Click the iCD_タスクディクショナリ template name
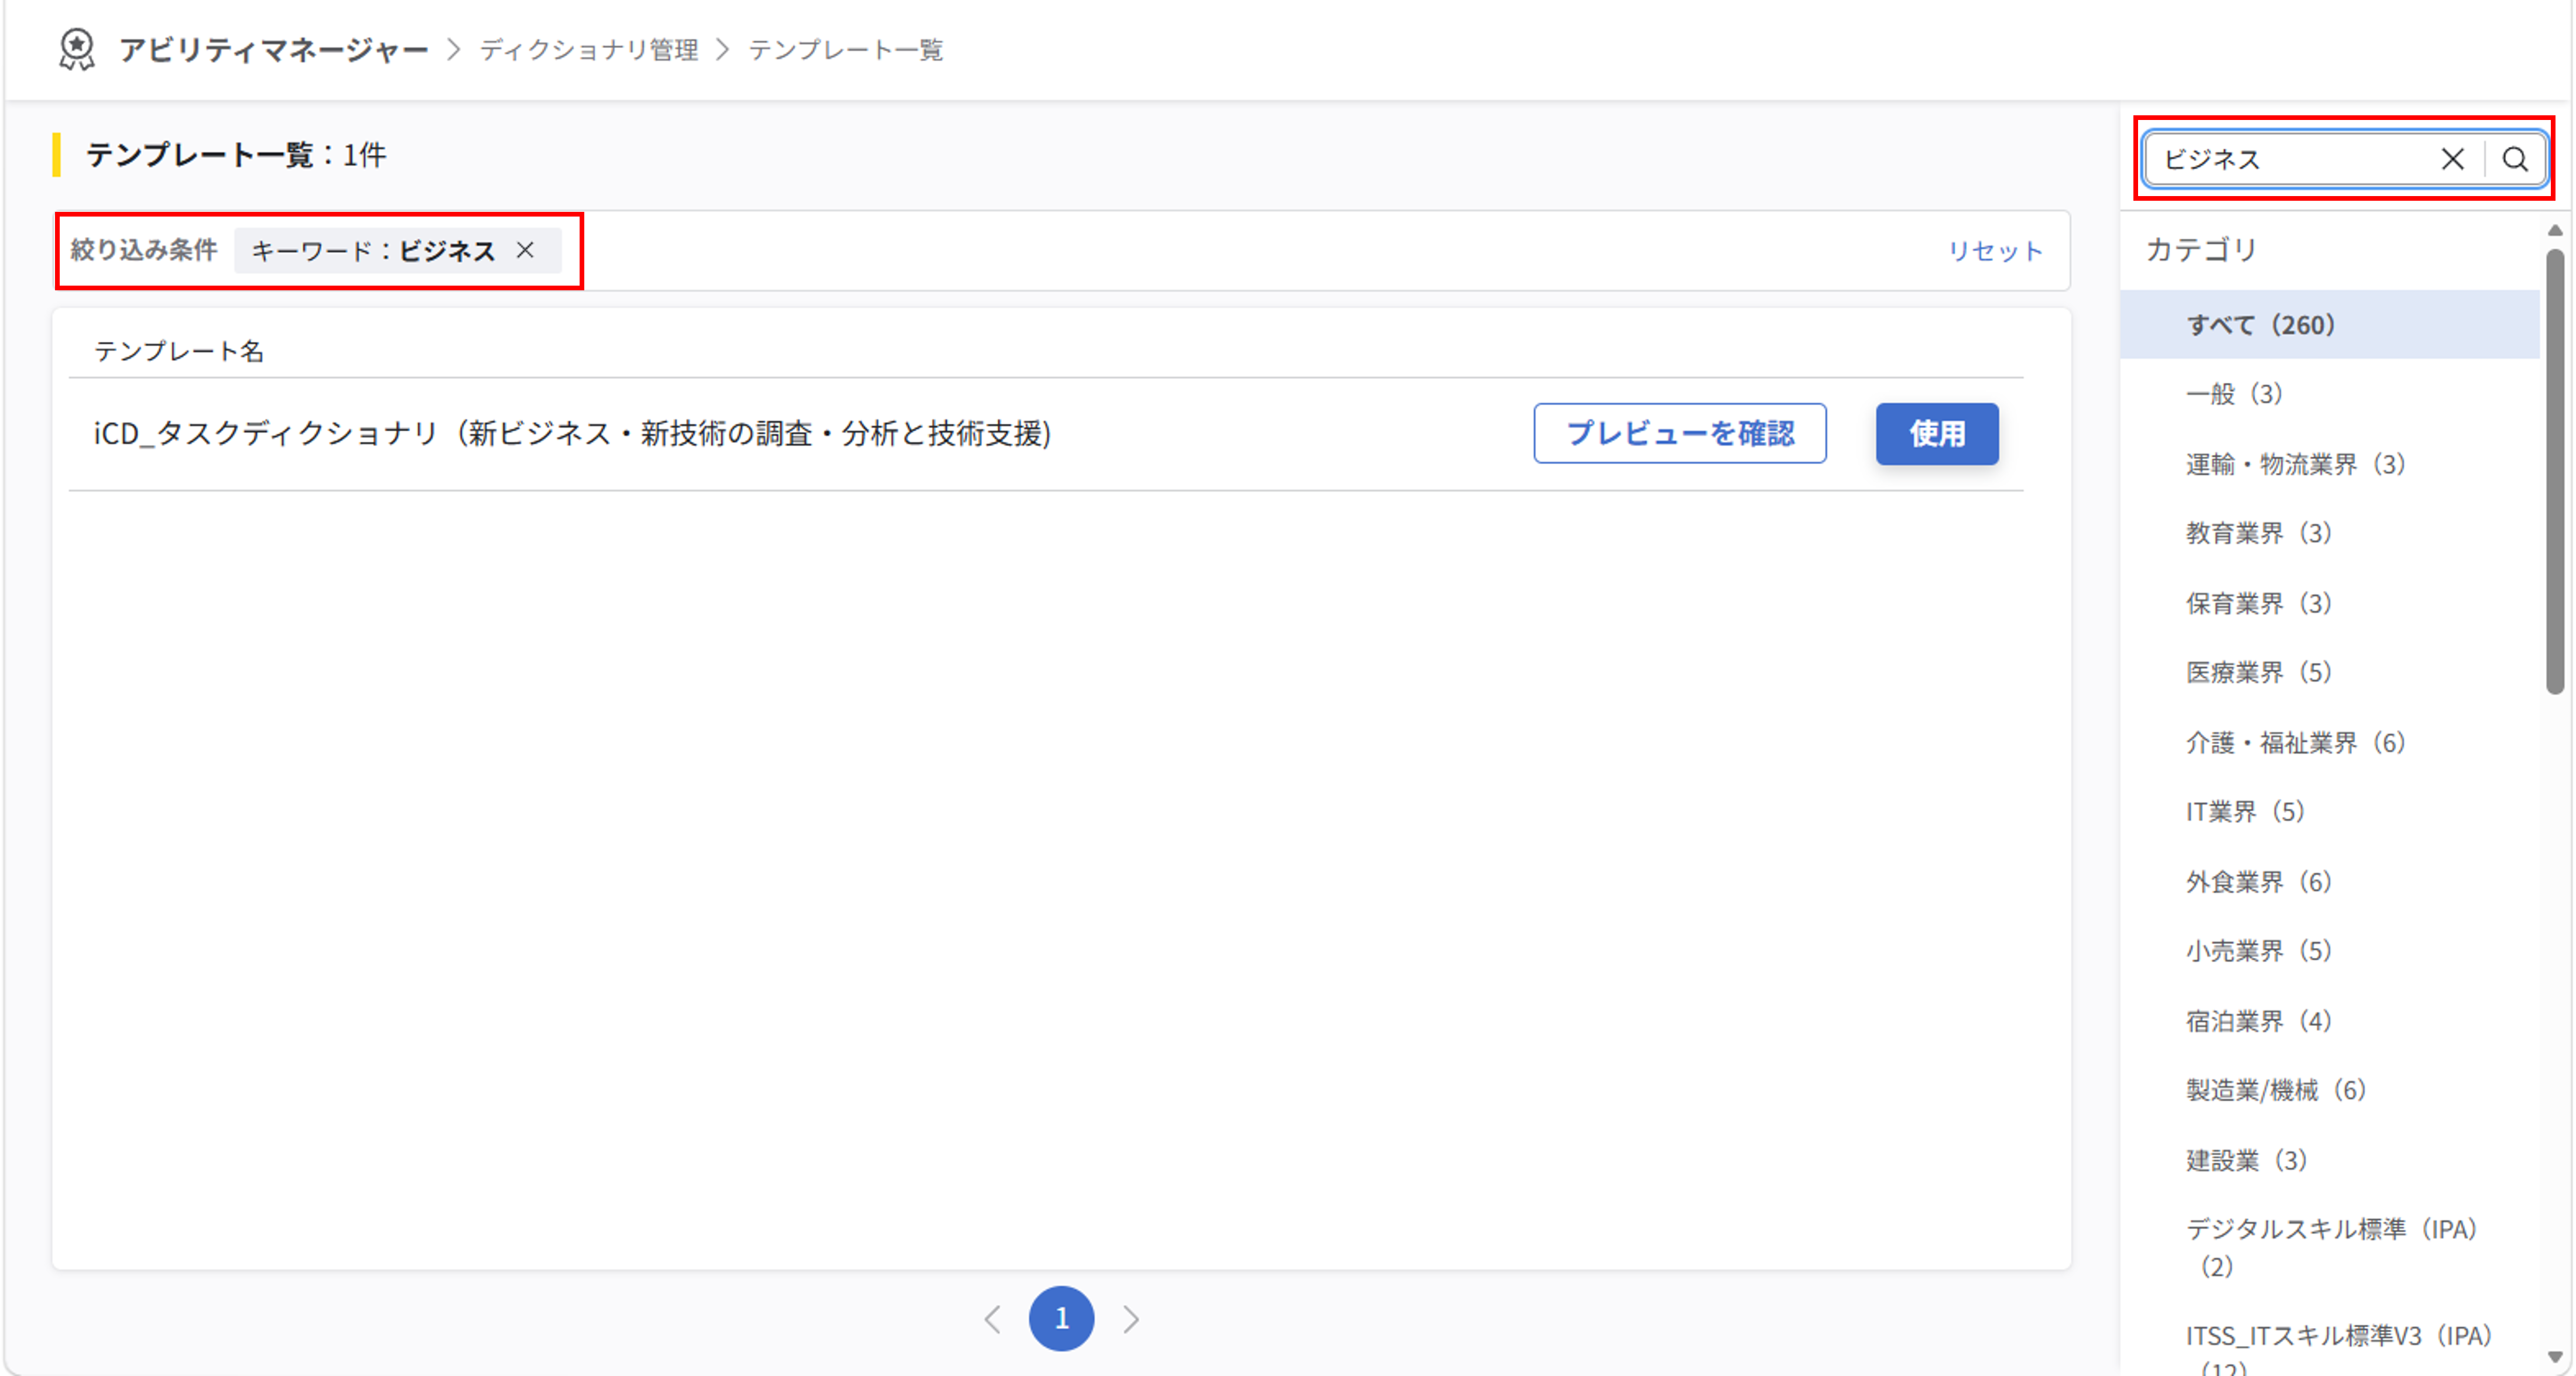 point(572,433)
